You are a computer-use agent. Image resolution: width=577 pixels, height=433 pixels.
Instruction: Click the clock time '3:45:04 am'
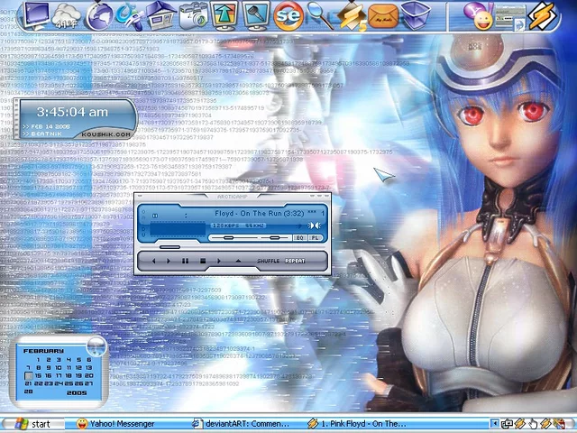[72, 112]
